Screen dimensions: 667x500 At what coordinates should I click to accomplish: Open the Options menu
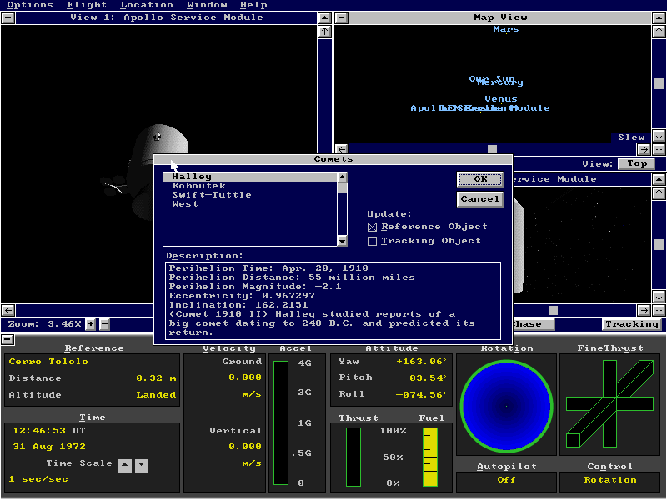coord(30,5)
